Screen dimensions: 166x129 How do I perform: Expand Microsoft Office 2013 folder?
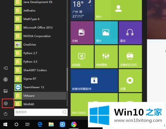click(40, 27)
